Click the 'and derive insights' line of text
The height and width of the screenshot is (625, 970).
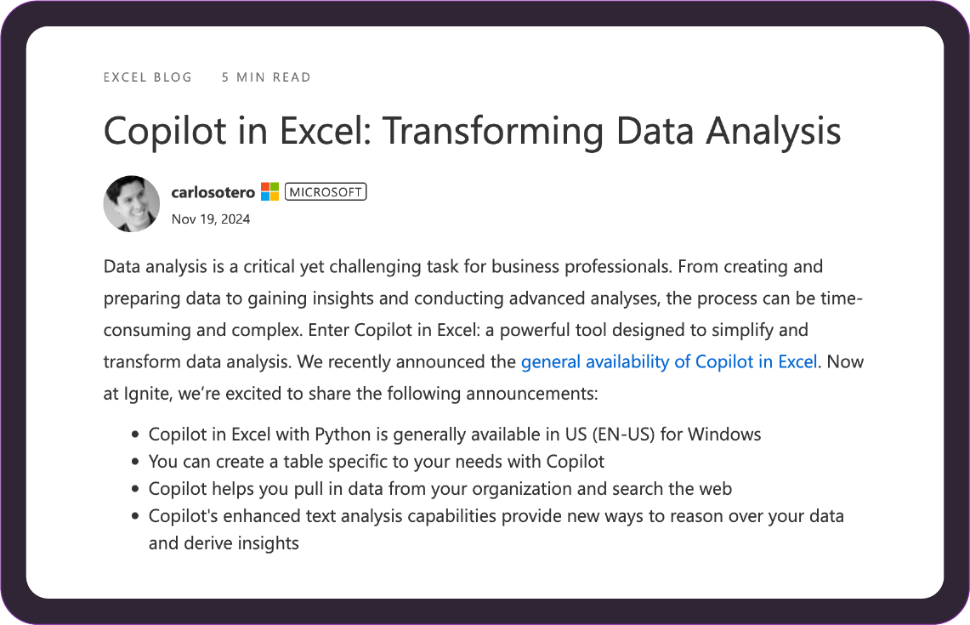(x=224, y=543)
